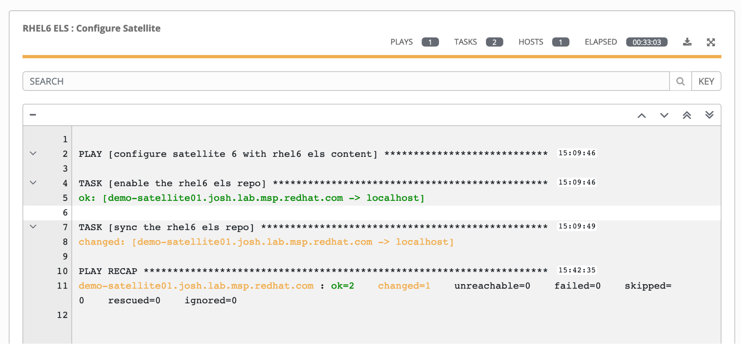Click the HOSTS count badge
Image resolution: width=741 pixels, height=344 pixels.
click(x=560, y=42)
